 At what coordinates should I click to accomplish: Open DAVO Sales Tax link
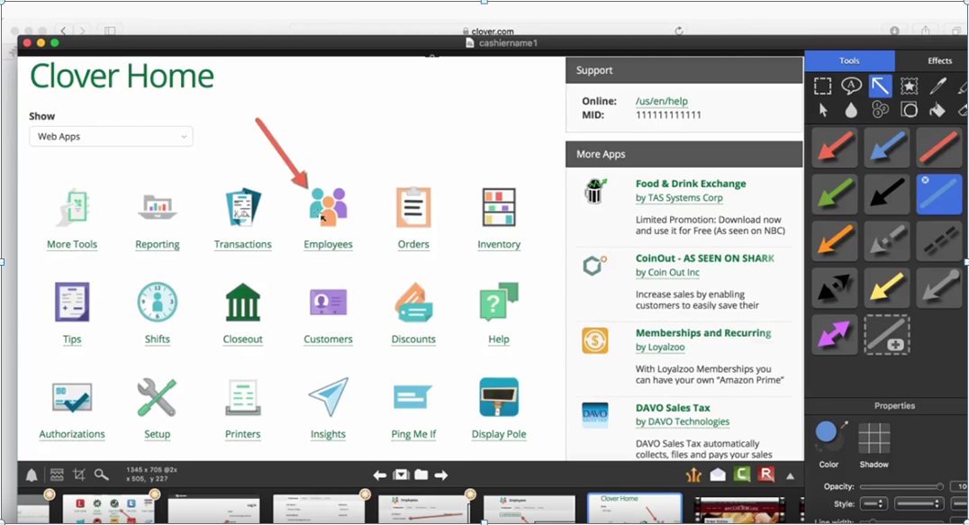(x=673, y=408)
